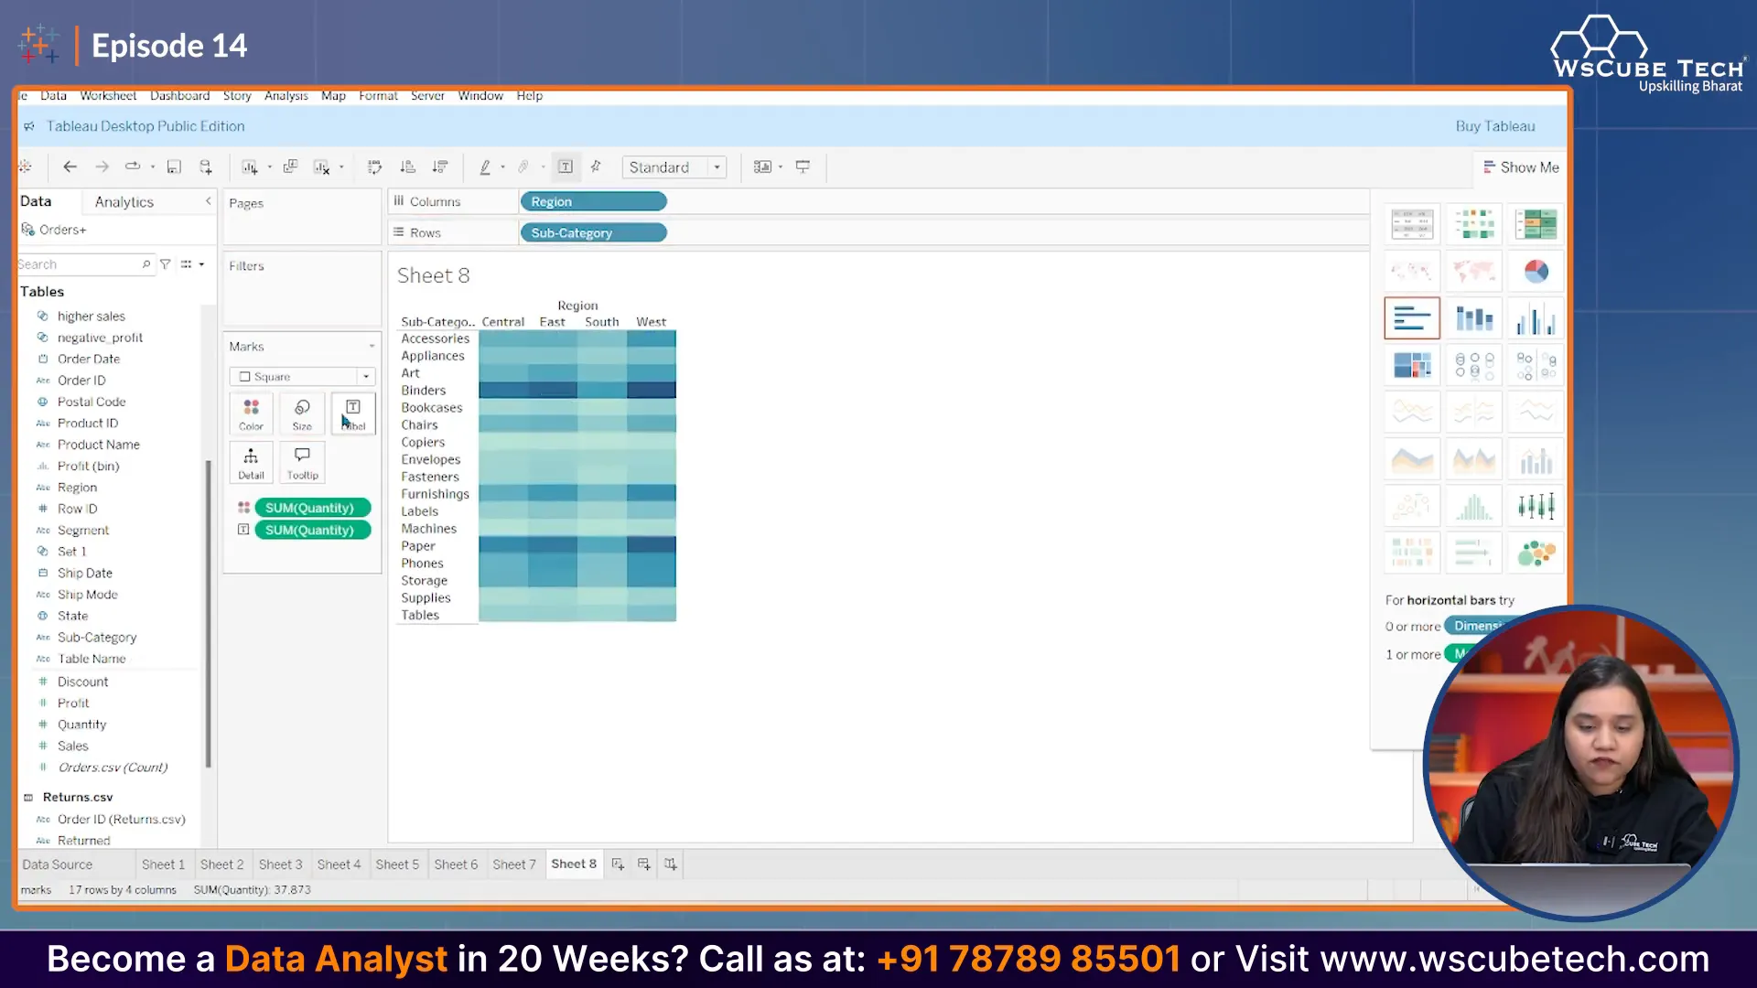Switch to the Analytics tab
The height and width of the screenshot is (988, 1757).
[x=124, y=202]
